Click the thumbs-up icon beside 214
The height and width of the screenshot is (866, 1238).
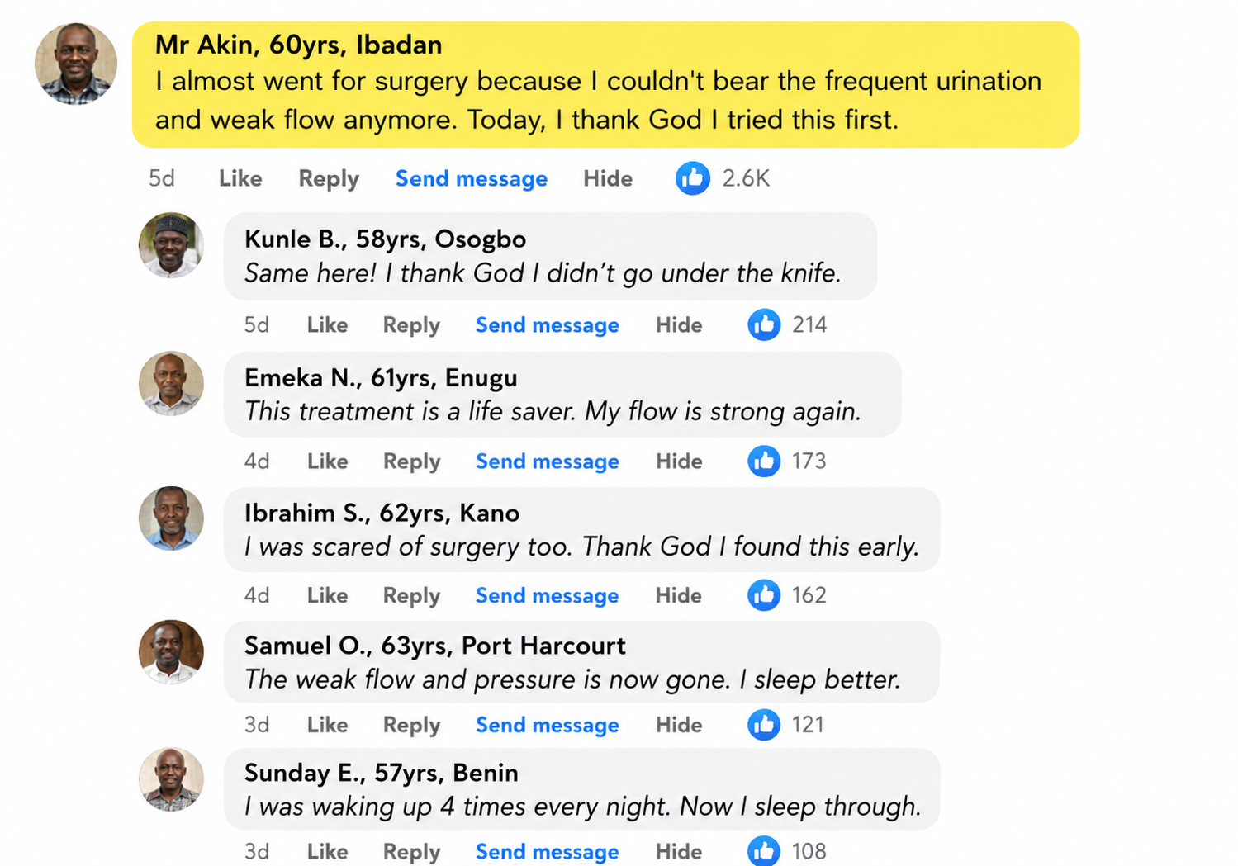764,324
